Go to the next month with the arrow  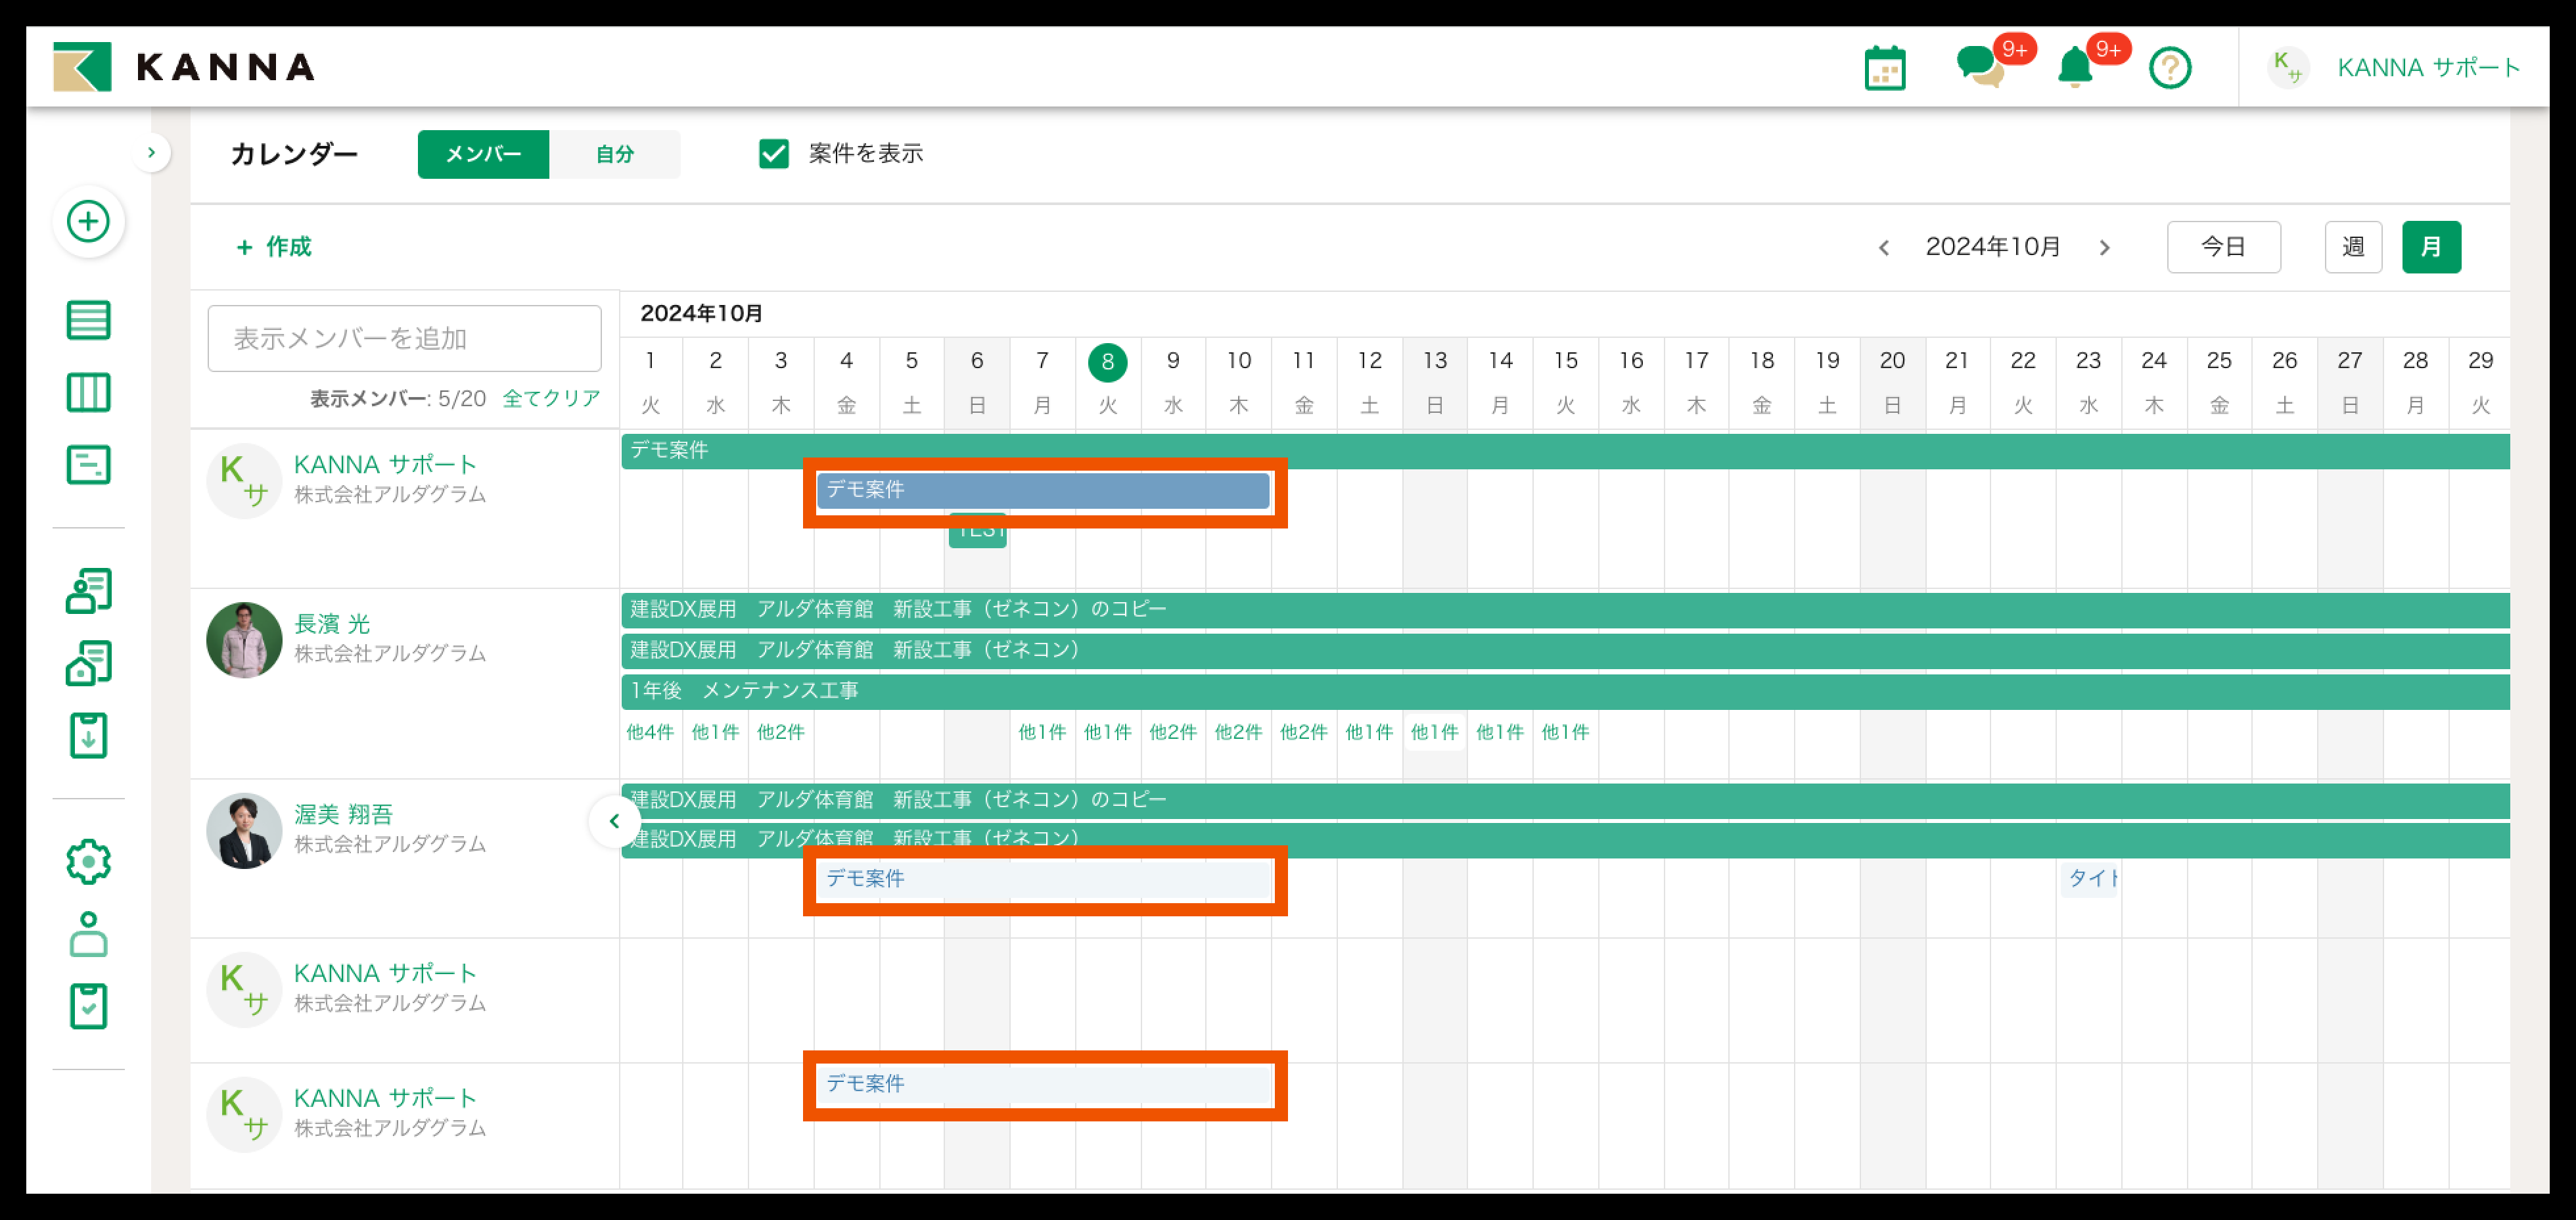click(2104, 248)
